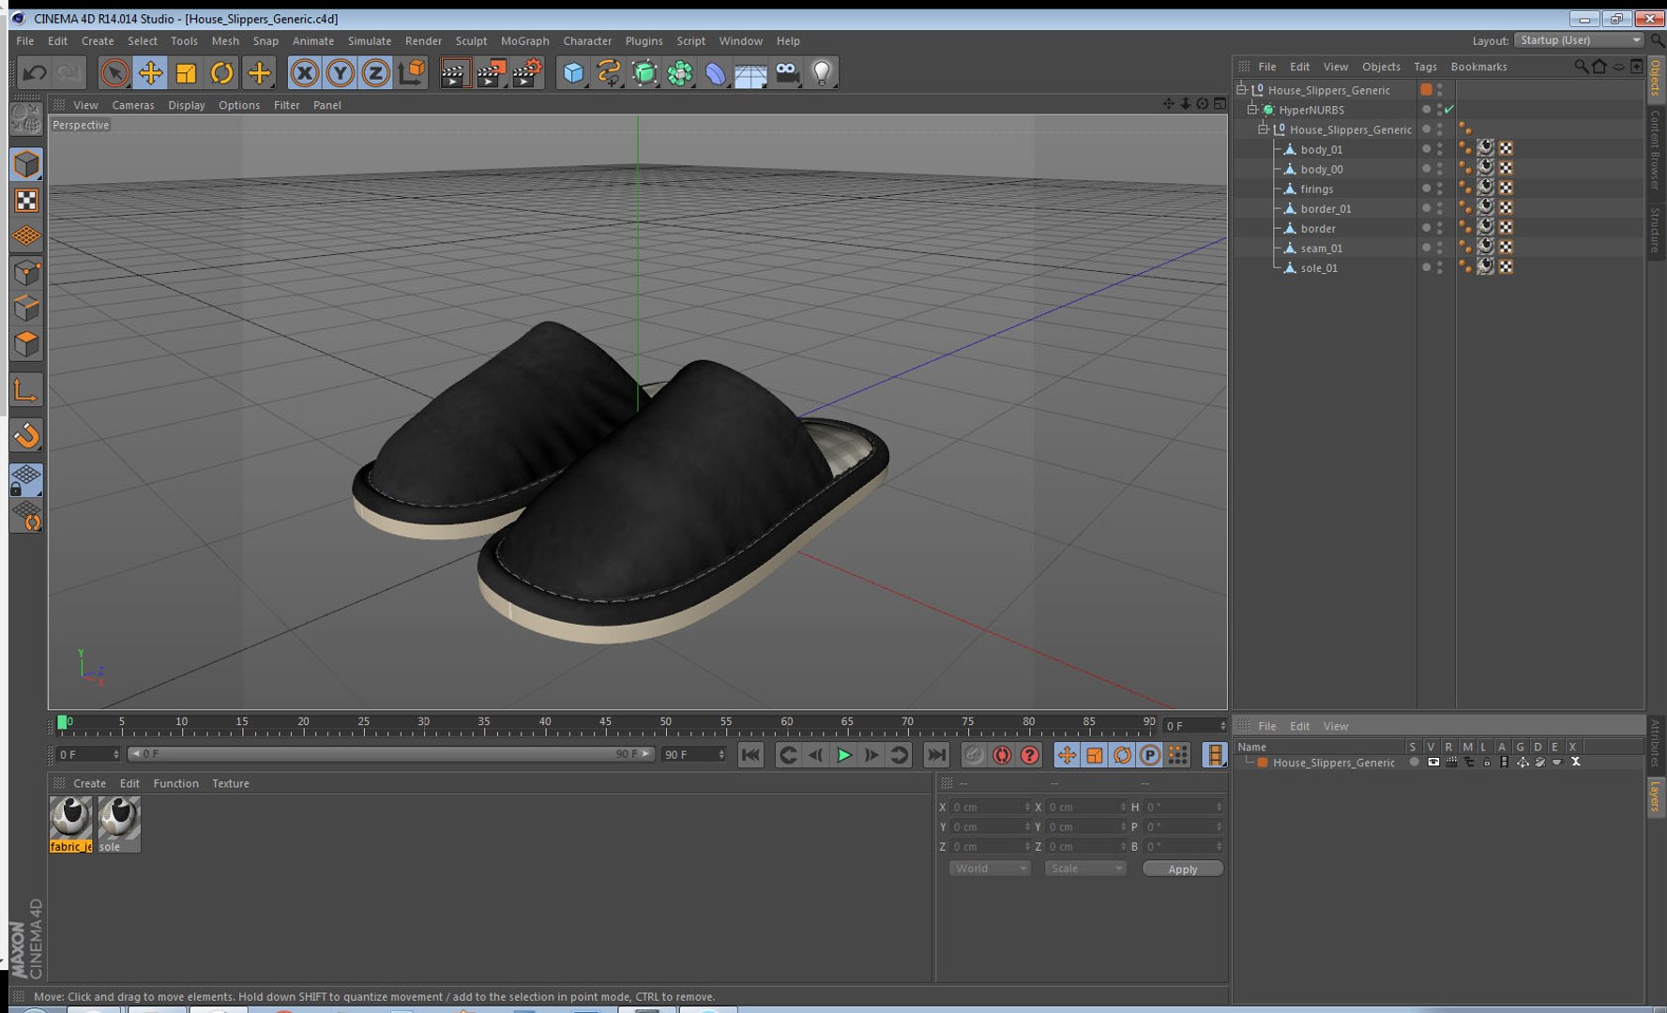Render to Picture Viewer icon

click(x=491, y=72)
